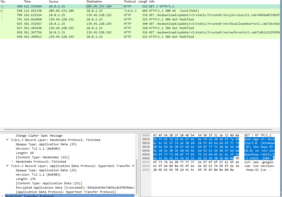Click hex offset 0070 in bytes pane
282x197 pixels.
tap(146, 162)
